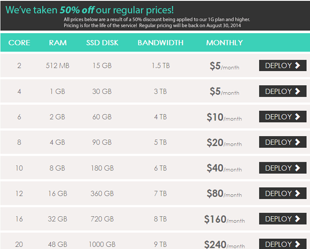The height and width of the screenshot is (249, 310).
Task: Deploy the $160/month plan
Action: click(283, 218)
